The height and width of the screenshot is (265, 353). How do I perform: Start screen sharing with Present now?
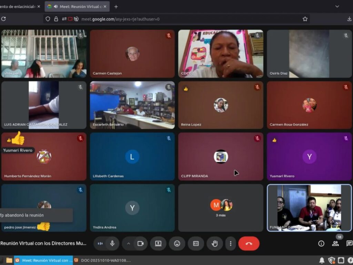click(158, 244)
